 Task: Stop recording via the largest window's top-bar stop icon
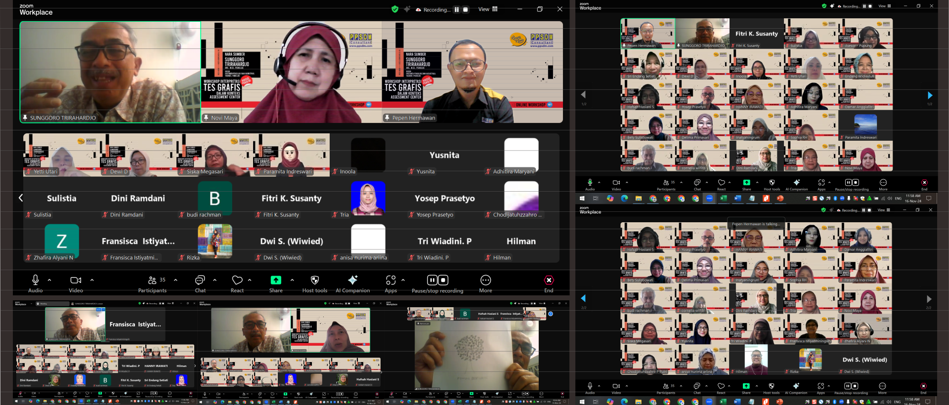465,9
